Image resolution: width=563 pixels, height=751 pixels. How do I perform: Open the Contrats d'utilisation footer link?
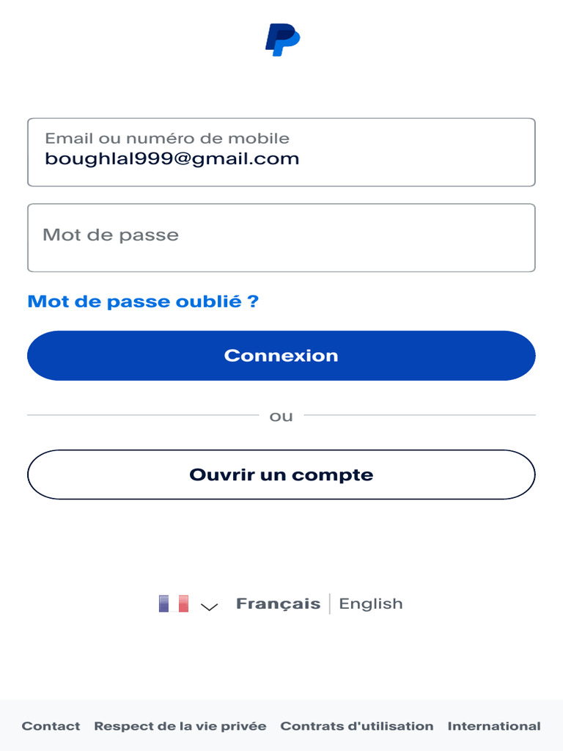pyautogui.click(x=357, y=726)
